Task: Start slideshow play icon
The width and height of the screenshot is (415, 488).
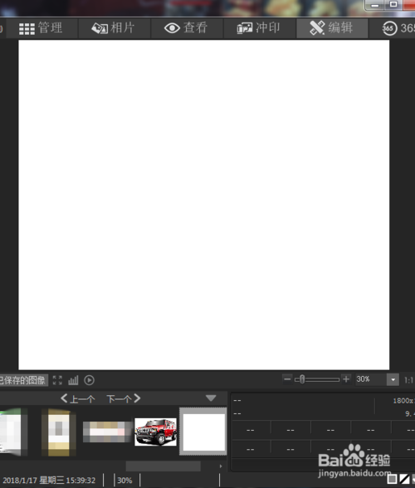Action: click(89, 380)
